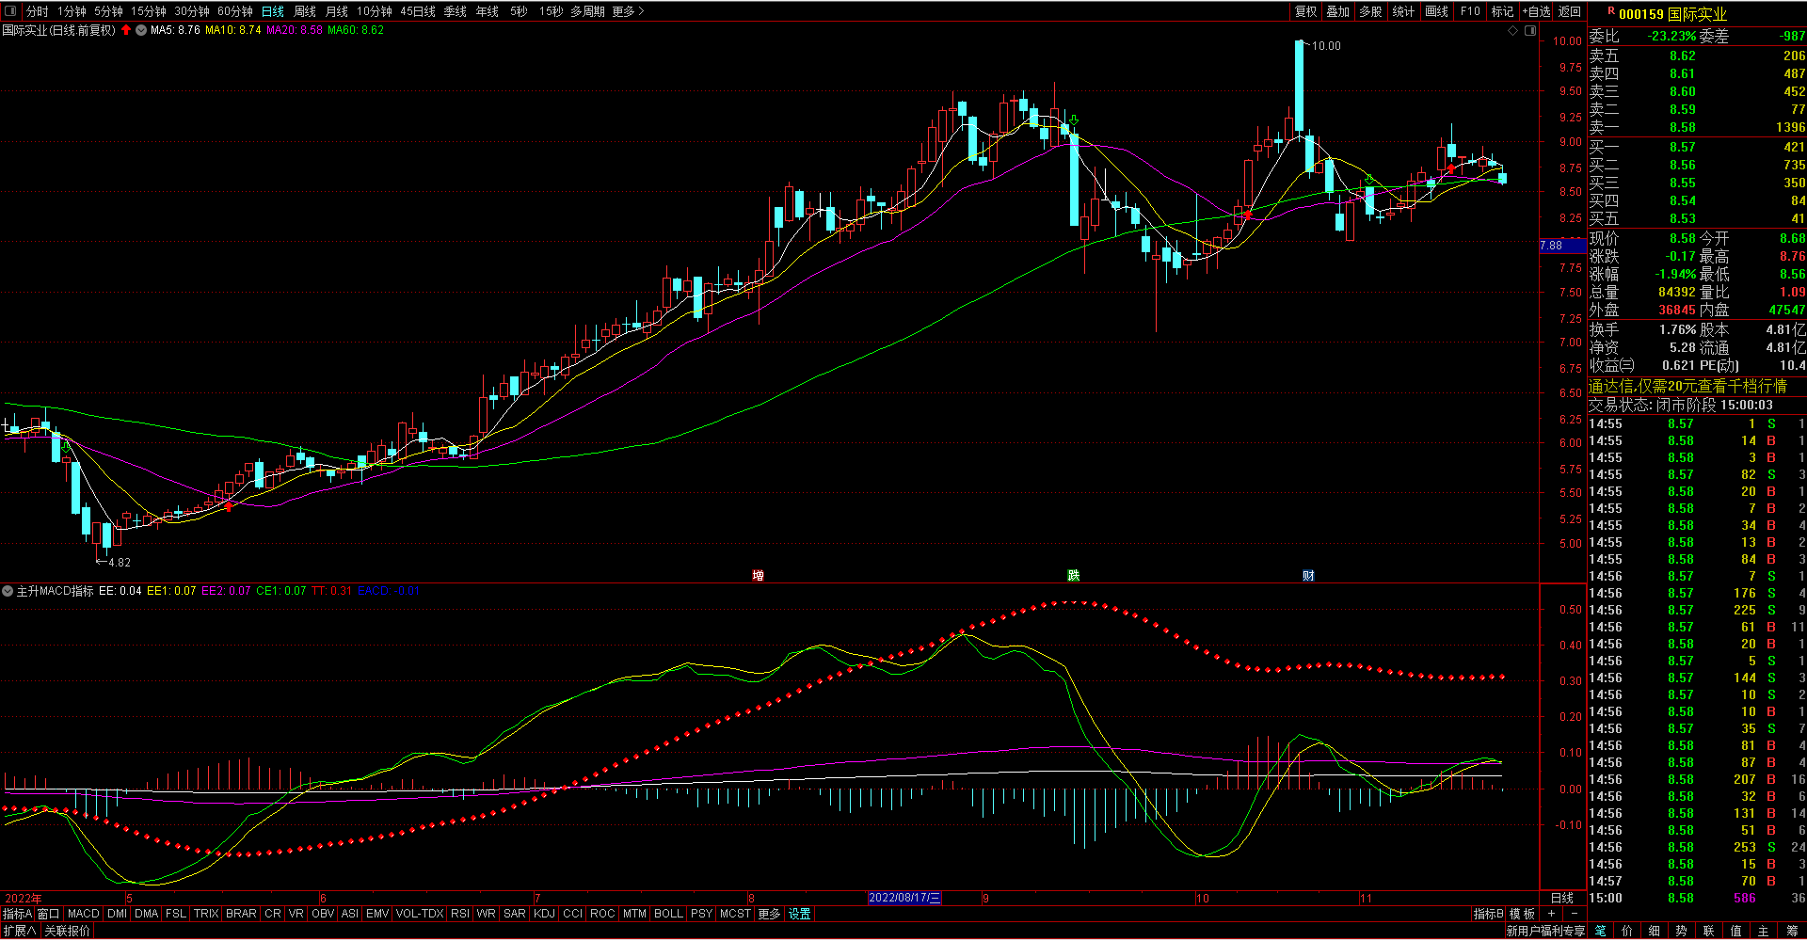
Task: Click the 跌 event marker below the chart
Action: pyautogui.click(x=1073, y=575)
